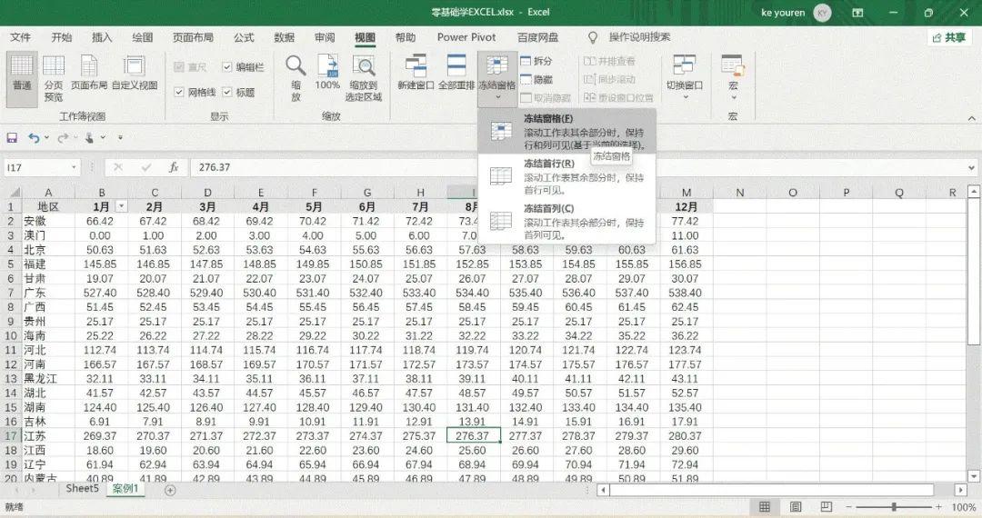Uncheck the 编辑栏 formula bar checkbox

(x=227, y=67)
